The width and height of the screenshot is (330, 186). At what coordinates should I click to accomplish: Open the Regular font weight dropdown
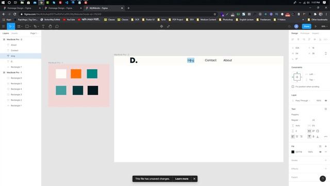295,120
